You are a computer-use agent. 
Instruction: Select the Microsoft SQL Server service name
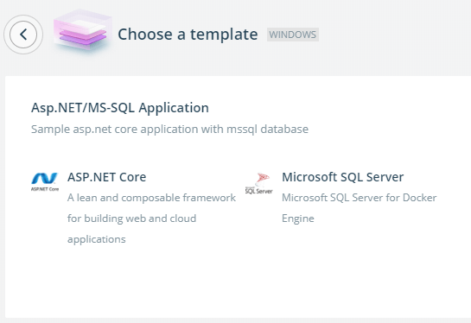point(343,177)
